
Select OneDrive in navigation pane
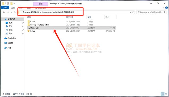[11, 38]
